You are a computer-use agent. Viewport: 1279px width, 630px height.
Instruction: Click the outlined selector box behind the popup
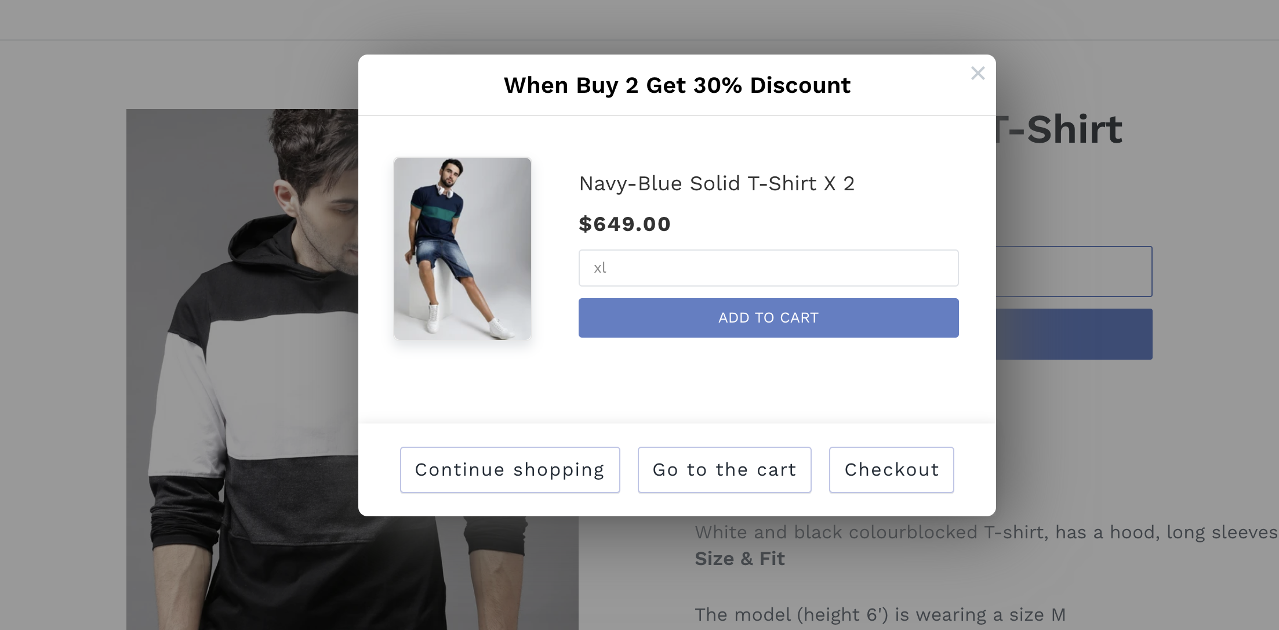pos(1074,271)
